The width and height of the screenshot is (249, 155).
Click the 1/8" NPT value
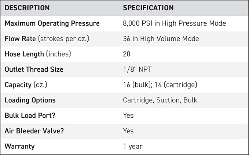click(x=135, y=69)
